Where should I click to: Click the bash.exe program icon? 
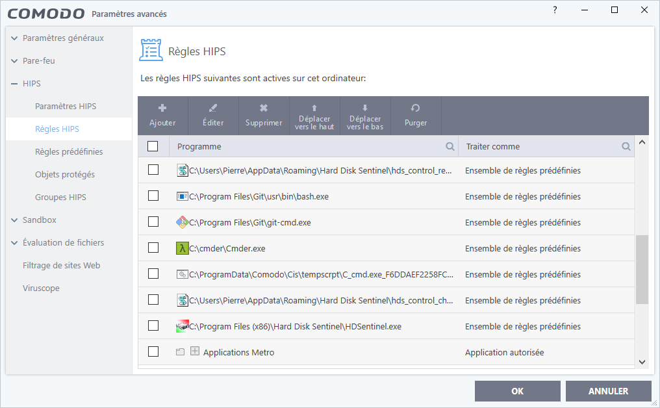click(x=183, y=196)
